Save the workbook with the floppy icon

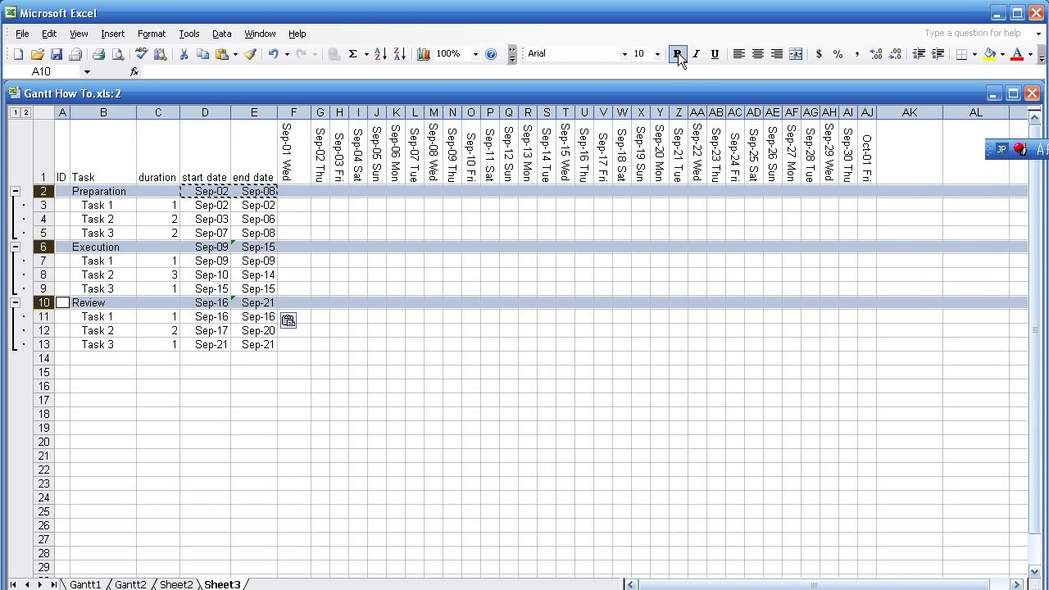(57, 54)
